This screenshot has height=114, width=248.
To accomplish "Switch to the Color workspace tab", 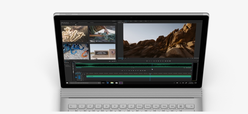I will (x=131, y=21).
